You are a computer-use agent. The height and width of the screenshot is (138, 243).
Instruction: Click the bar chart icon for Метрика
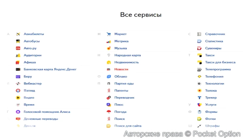coord(109,41)
